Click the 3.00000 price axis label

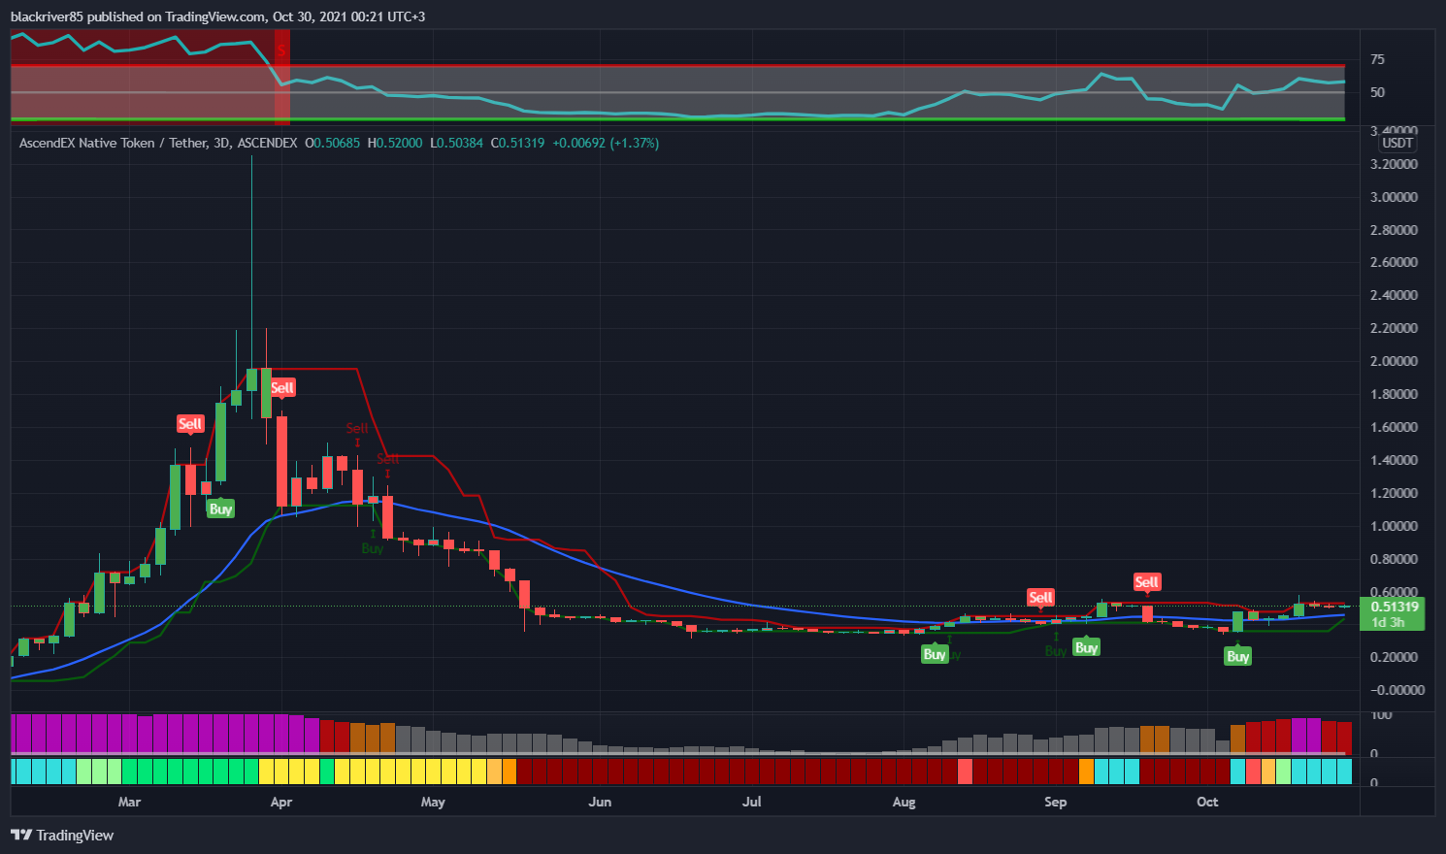(1394, 197)
